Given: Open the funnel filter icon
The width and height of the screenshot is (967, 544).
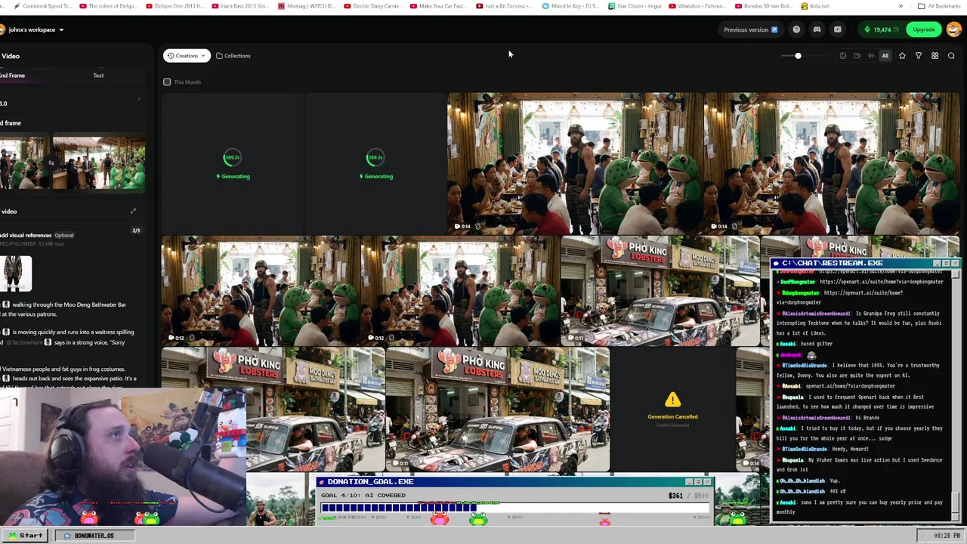Looking at the screenshot, I should 919,56.
